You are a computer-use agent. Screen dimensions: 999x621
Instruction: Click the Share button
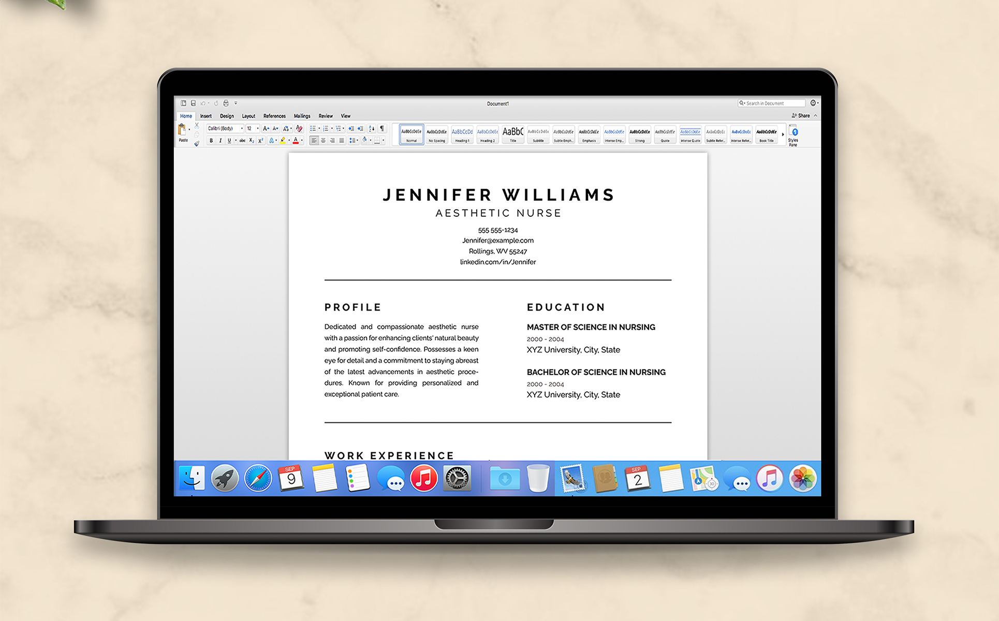(x=801, y=115)
